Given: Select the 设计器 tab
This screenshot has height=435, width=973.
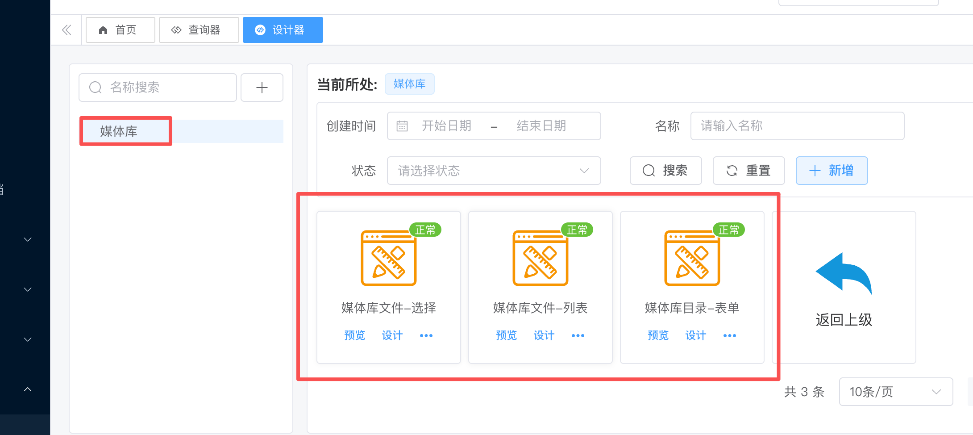Looking at the screenshot, I should (x=283, y=30).
